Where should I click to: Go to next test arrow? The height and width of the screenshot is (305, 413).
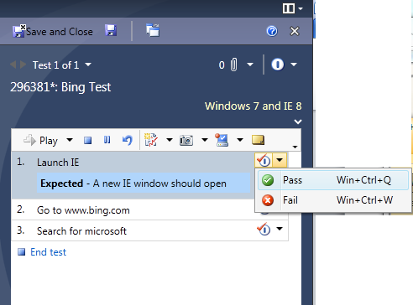(23, 65)
